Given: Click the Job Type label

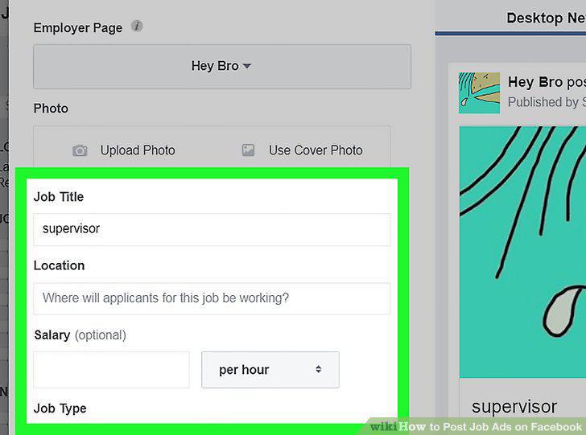Looking at the screenshot, I should pyautogui.click(x=60, y=408).
